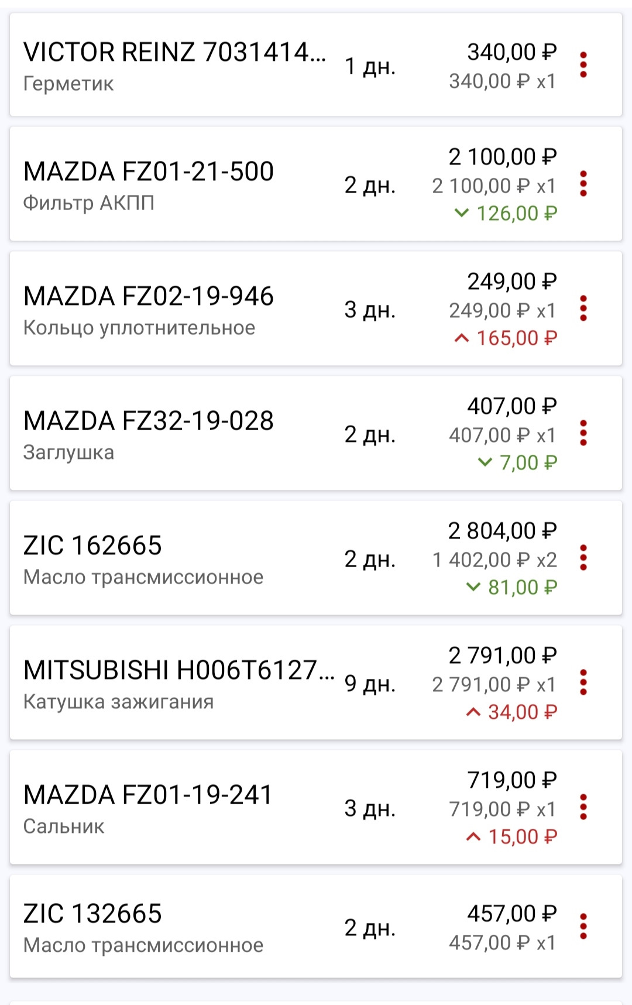Open options menu for VICTOR REINZ sealant
This screenshot has width=632, height=1005.
[x=583, y=65]
